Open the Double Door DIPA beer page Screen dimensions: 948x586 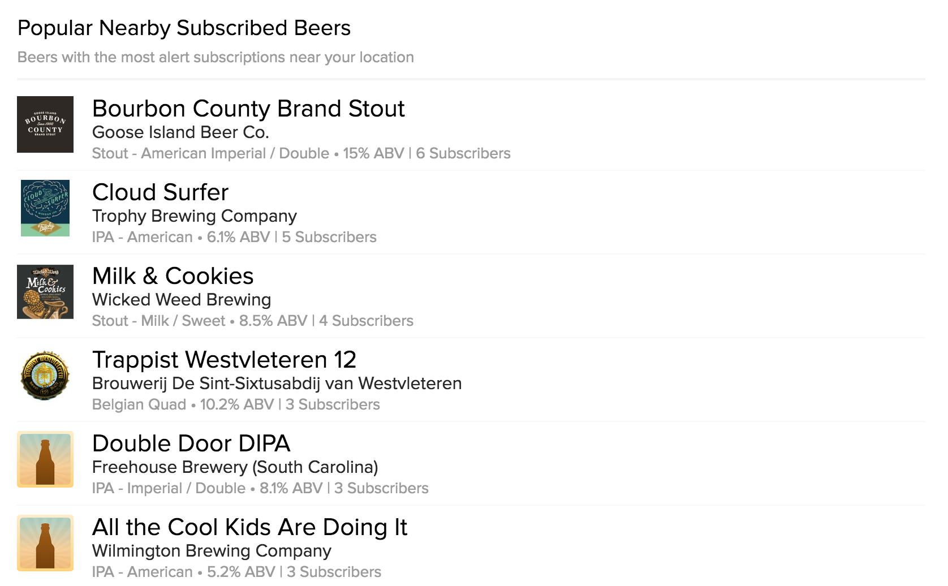pos(191,443)
